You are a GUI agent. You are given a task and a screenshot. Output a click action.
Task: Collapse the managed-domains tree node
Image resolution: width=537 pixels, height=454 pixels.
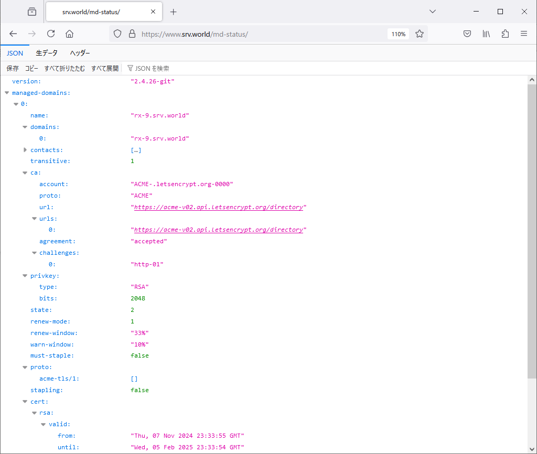[x=7, y=93]
